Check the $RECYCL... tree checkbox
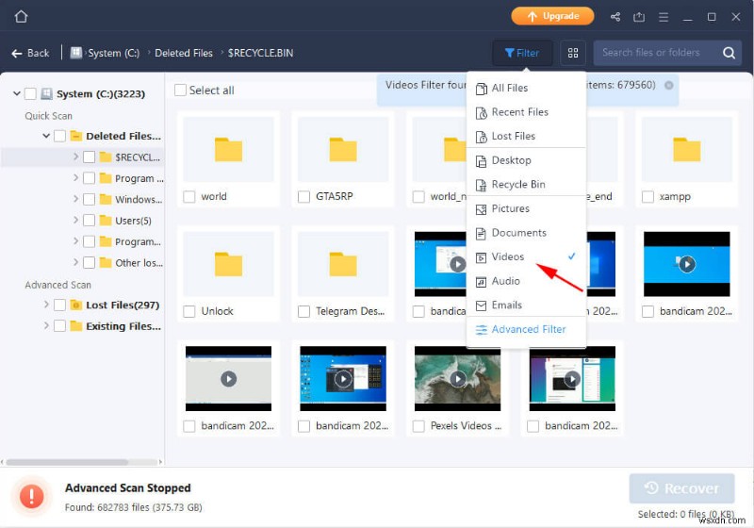 [x=89, y=157]
